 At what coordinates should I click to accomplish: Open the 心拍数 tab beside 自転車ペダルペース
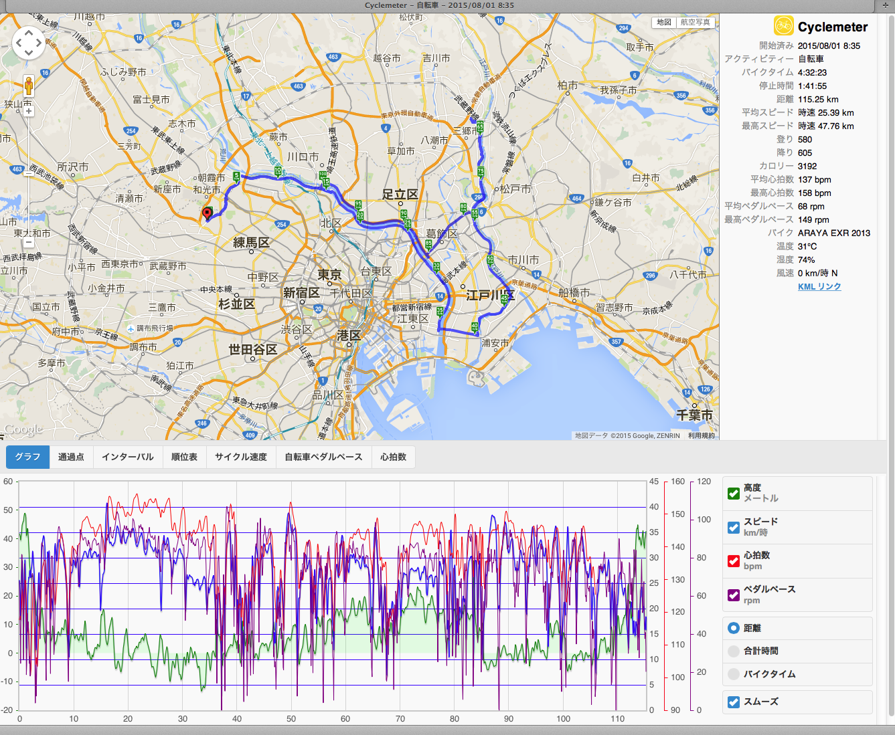coord(393,457)
